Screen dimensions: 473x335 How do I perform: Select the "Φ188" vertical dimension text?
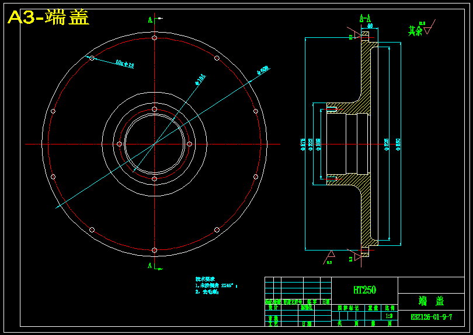(318, 144)
